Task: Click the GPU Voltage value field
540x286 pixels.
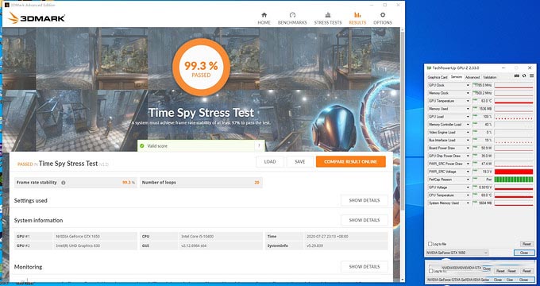Action: 483,187
